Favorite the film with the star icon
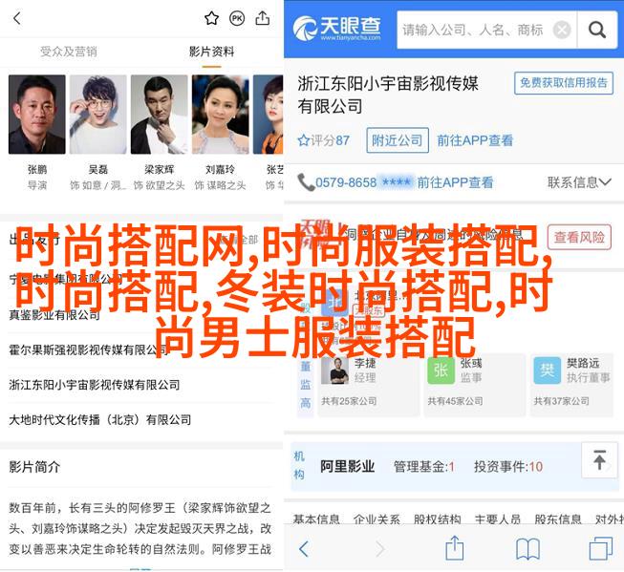The image size is (624, 572). pos(211,18)
